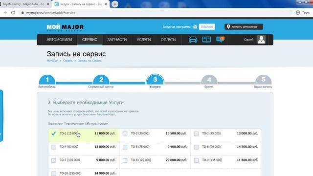Click the site lock icon in address bar
The image size is (313, 176).
pyautogui.click(x=22, y=13)
